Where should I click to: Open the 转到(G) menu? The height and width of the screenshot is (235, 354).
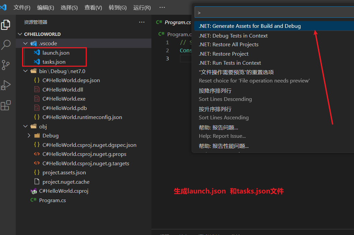click(x=118, y=7)
